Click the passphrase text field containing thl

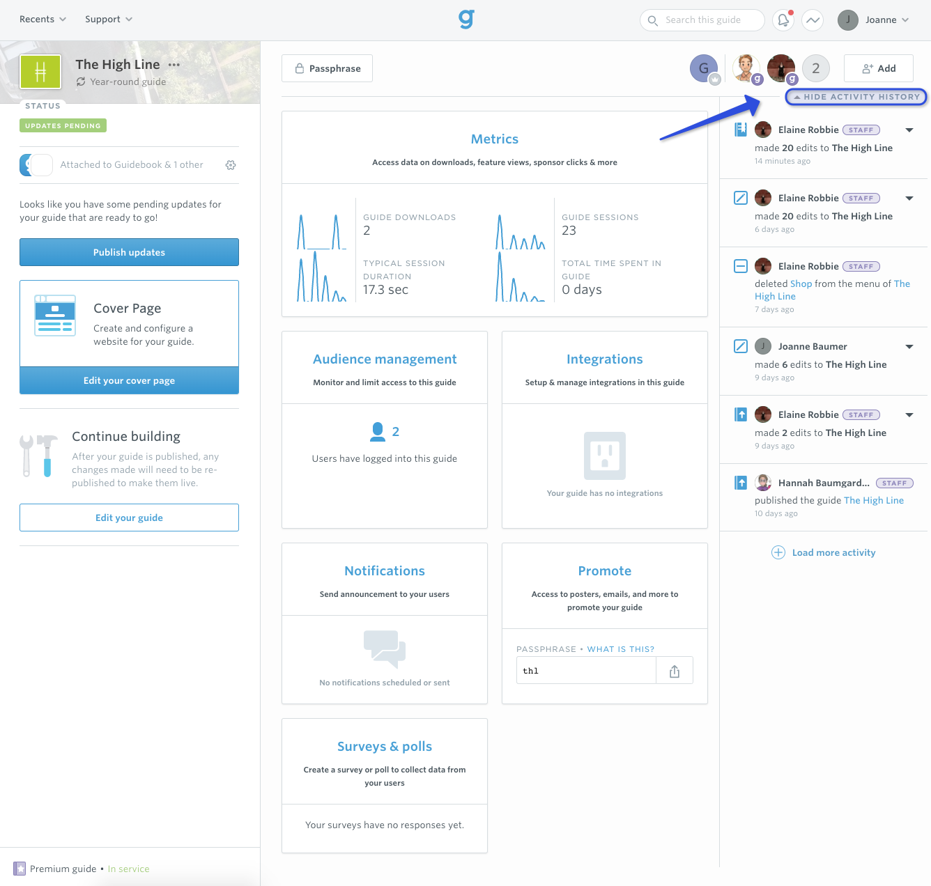586,671
